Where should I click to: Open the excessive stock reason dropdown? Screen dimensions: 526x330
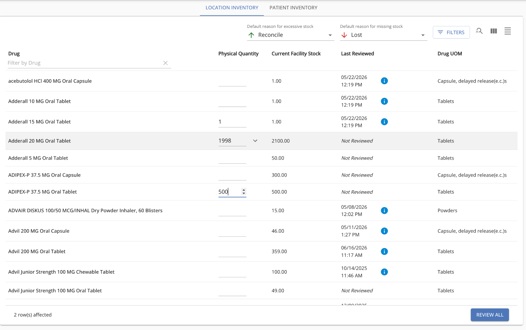[290, 35]
